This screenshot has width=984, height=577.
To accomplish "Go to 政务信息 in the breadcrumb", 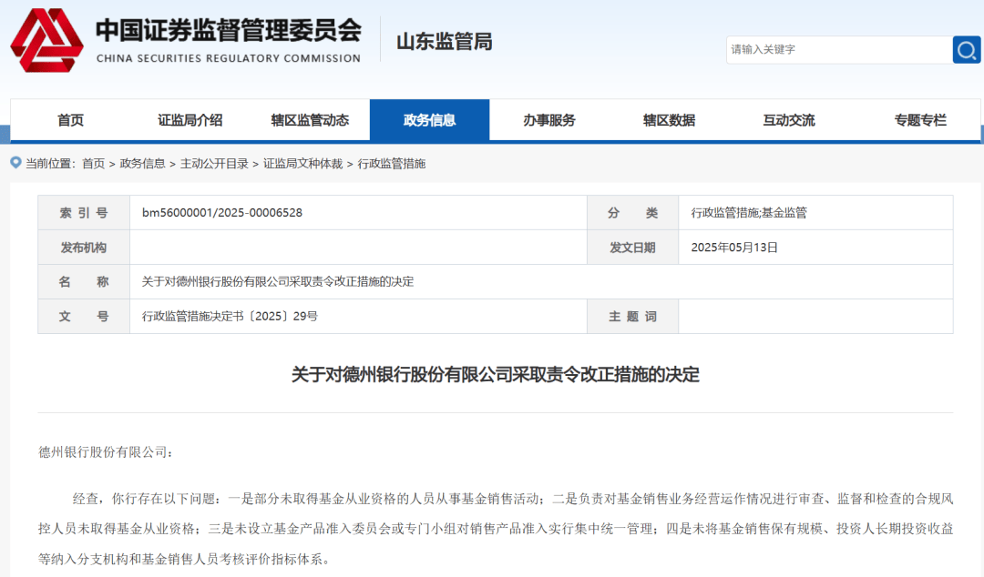I will [142, 164].
